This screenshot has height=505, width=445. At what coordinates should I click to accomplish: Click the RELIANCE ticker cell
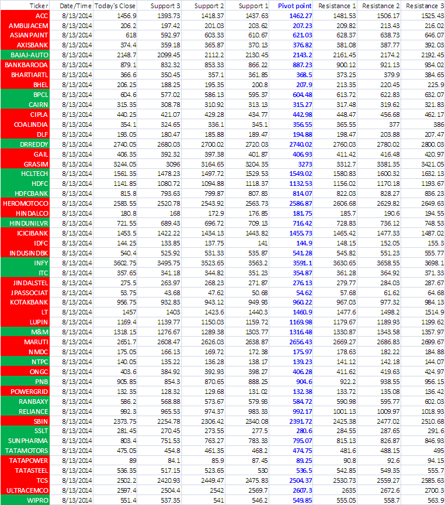tap(25, 411)
